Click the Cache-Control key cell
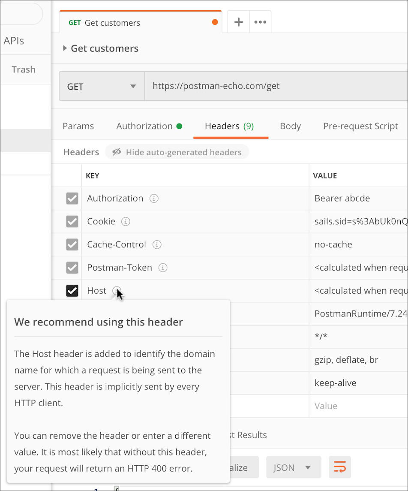 195,244
